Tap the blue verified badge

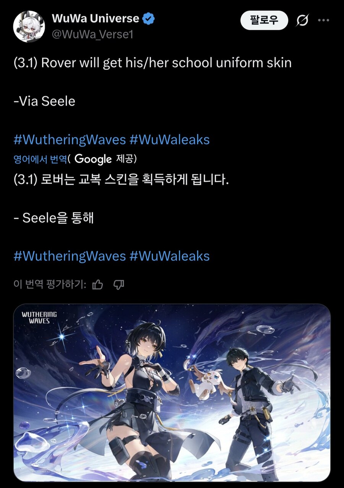[149, 19]
